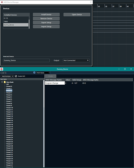134x168 pixels.
Task: Select Preset 31 in the patch tree
Action: [x=10, y=152]
